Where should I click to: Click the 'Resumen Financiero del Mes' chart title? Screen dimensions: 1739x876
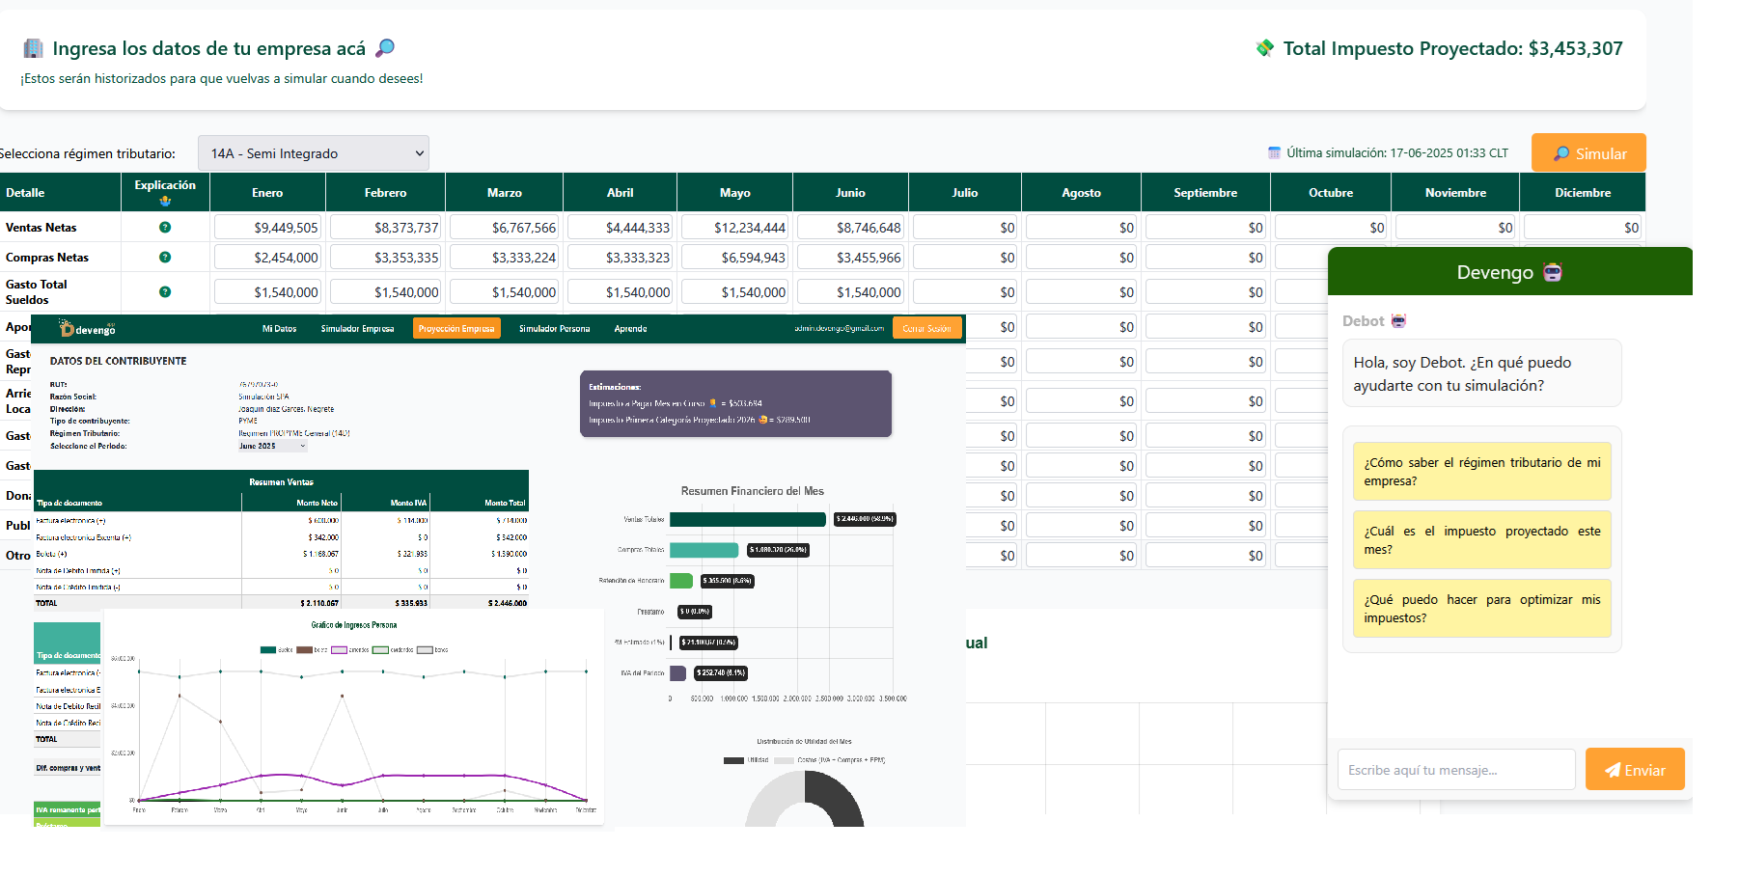[753, 491]
